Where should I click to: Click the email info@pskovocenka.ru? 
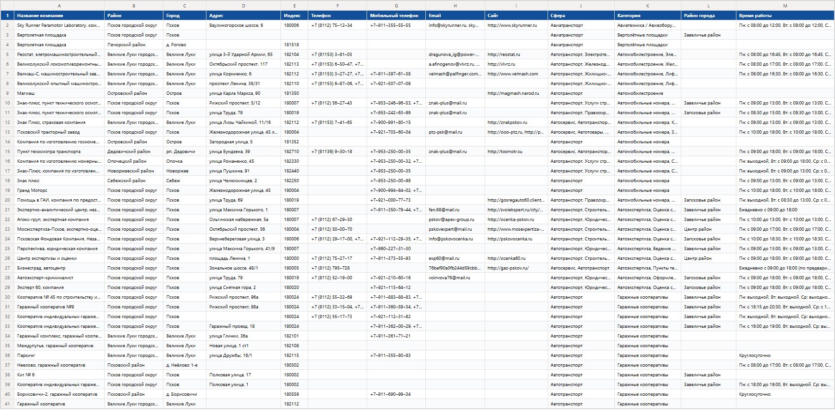coord(451,239)
